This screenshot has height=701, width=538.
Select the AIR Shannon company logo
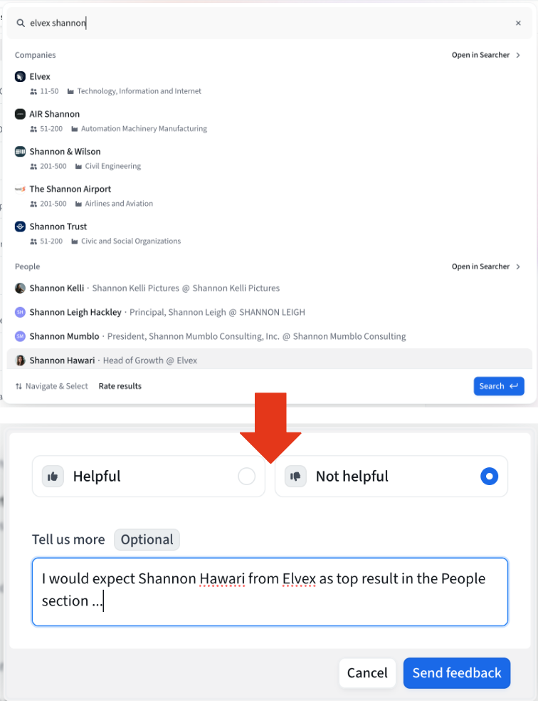[x=20, y=114]
